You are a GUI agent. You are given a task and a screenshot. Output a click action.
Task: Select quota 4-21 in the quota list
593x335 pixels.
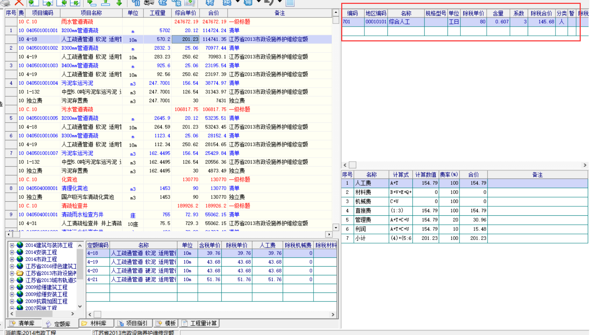(x=211, y=280)
